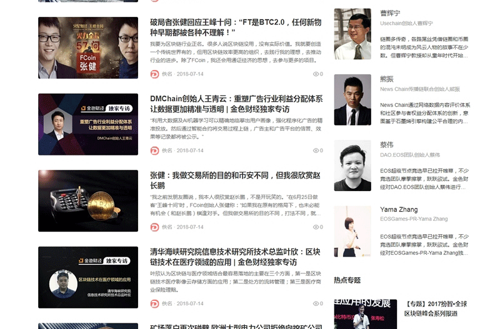Click subtitle News Chain传播链联合创始人熊振
Screen dimensions: 500x329
(420, 89)
